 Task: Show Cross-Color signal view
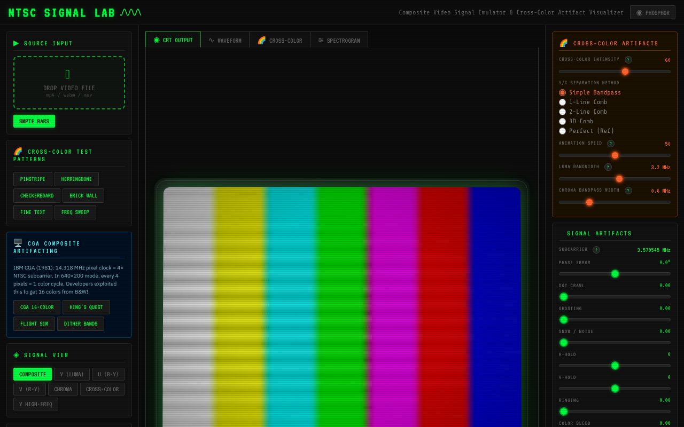pos(102,389)
